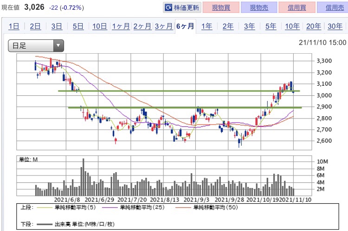This screenshot has height=231, width=348.
Task: Show the 1年 chart range
Action: tap(206, 26)
